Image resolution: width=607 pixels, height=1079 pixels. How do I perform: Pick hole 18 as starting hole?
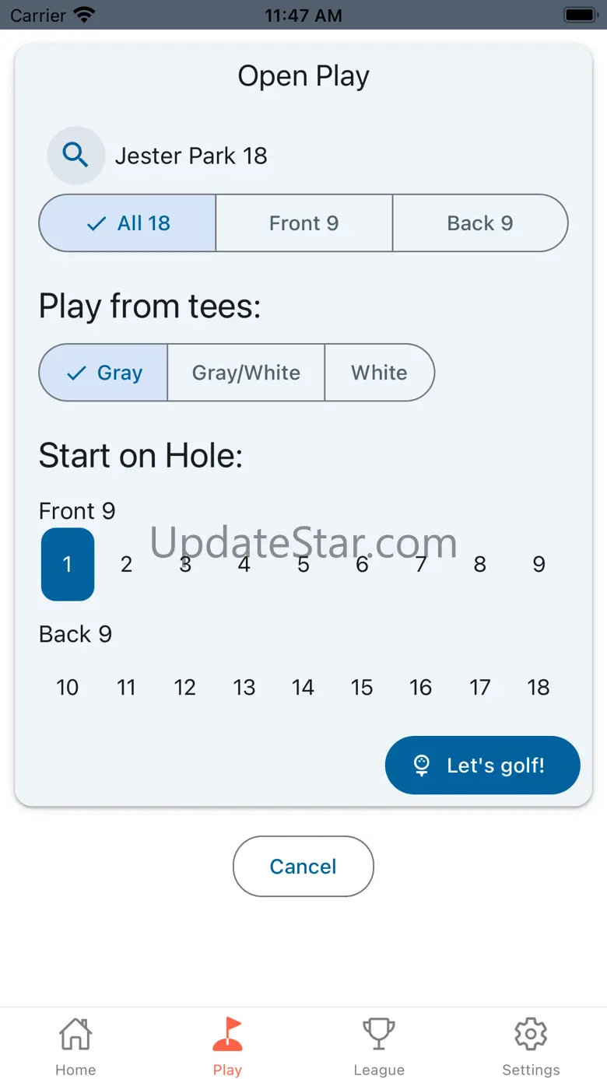point(539,687)
